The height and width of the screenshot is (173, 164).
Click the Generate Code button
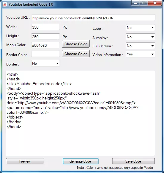click(80, 161)
